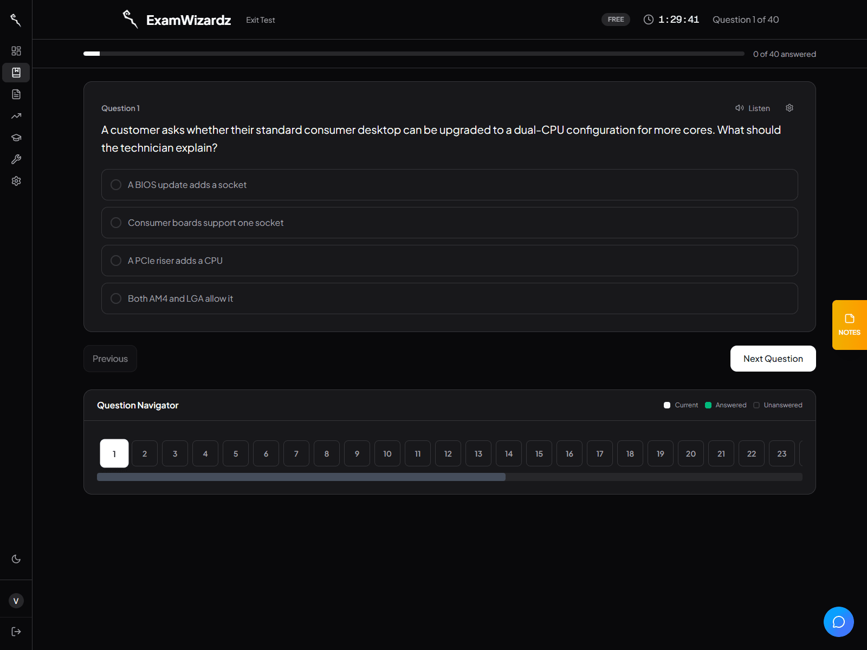Open the dashboard grid icon in sidebar
The width and height of the screenshot is (867, 650).
click(16, 51)
